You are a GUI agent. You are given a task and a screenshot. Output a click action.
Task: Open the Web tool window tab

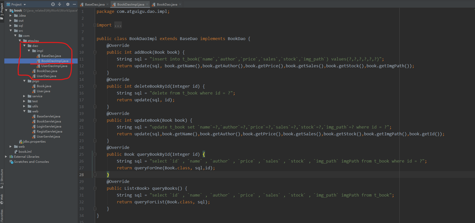point(2,199)
